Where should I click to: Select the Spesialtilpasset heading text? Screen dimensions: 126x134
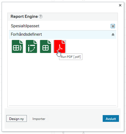25,26
